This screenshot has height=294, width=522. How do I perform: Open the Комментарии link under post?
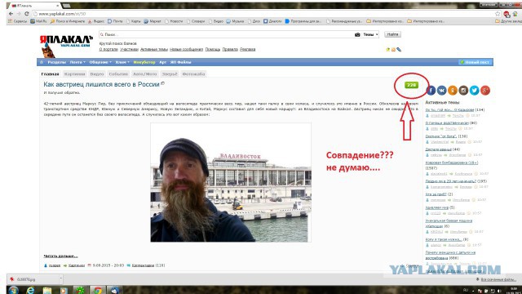tap(143, 265)
